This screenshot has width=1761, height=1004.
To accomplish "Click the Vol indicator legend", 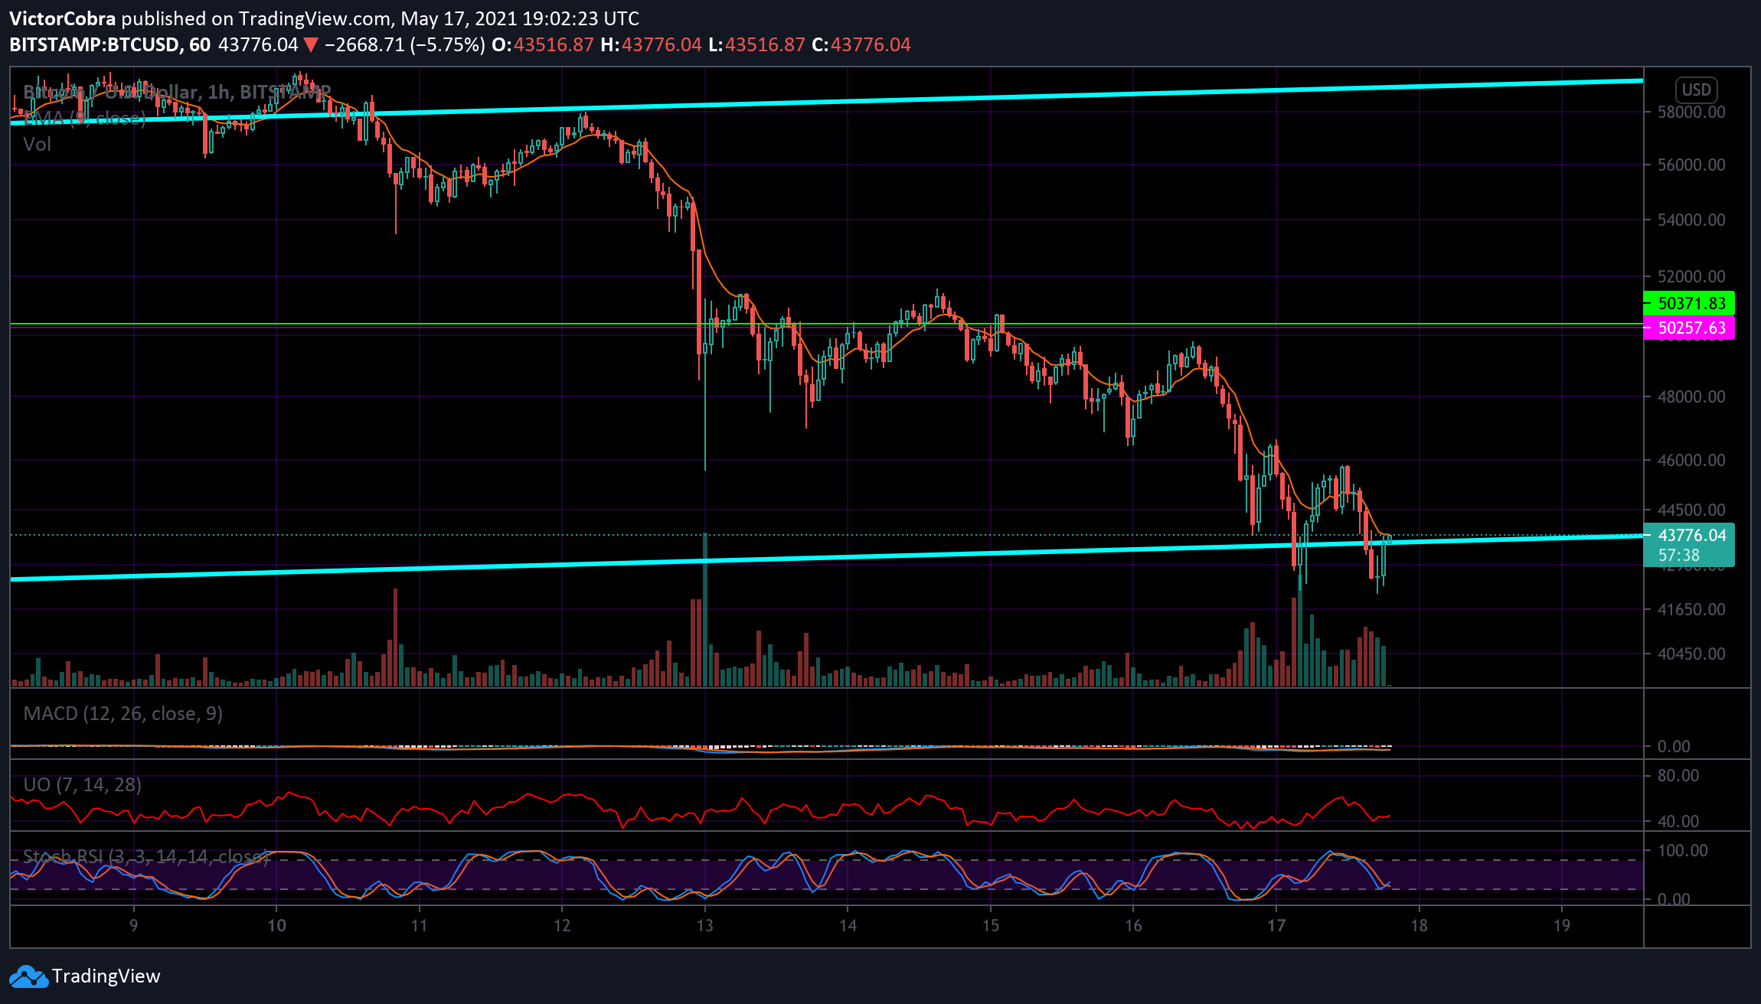I will (37, 144).
